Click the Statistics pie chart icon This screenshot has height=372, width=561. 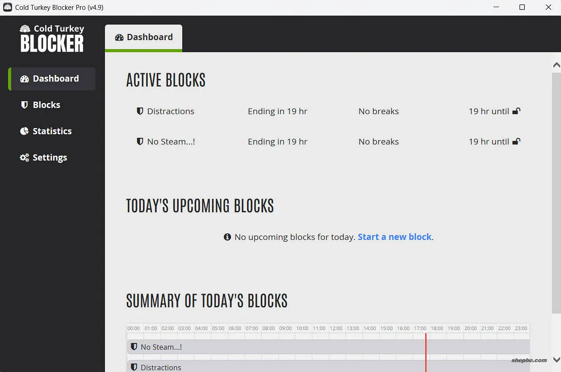(25, 131)
